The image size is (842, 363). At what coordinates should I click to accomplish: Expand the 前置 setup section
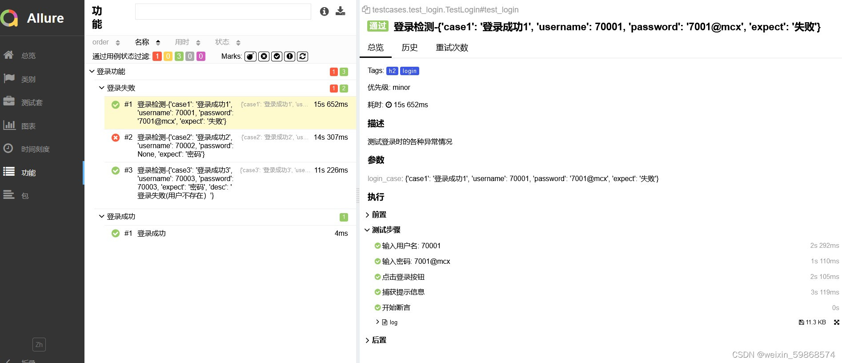(x=376, y=215)
